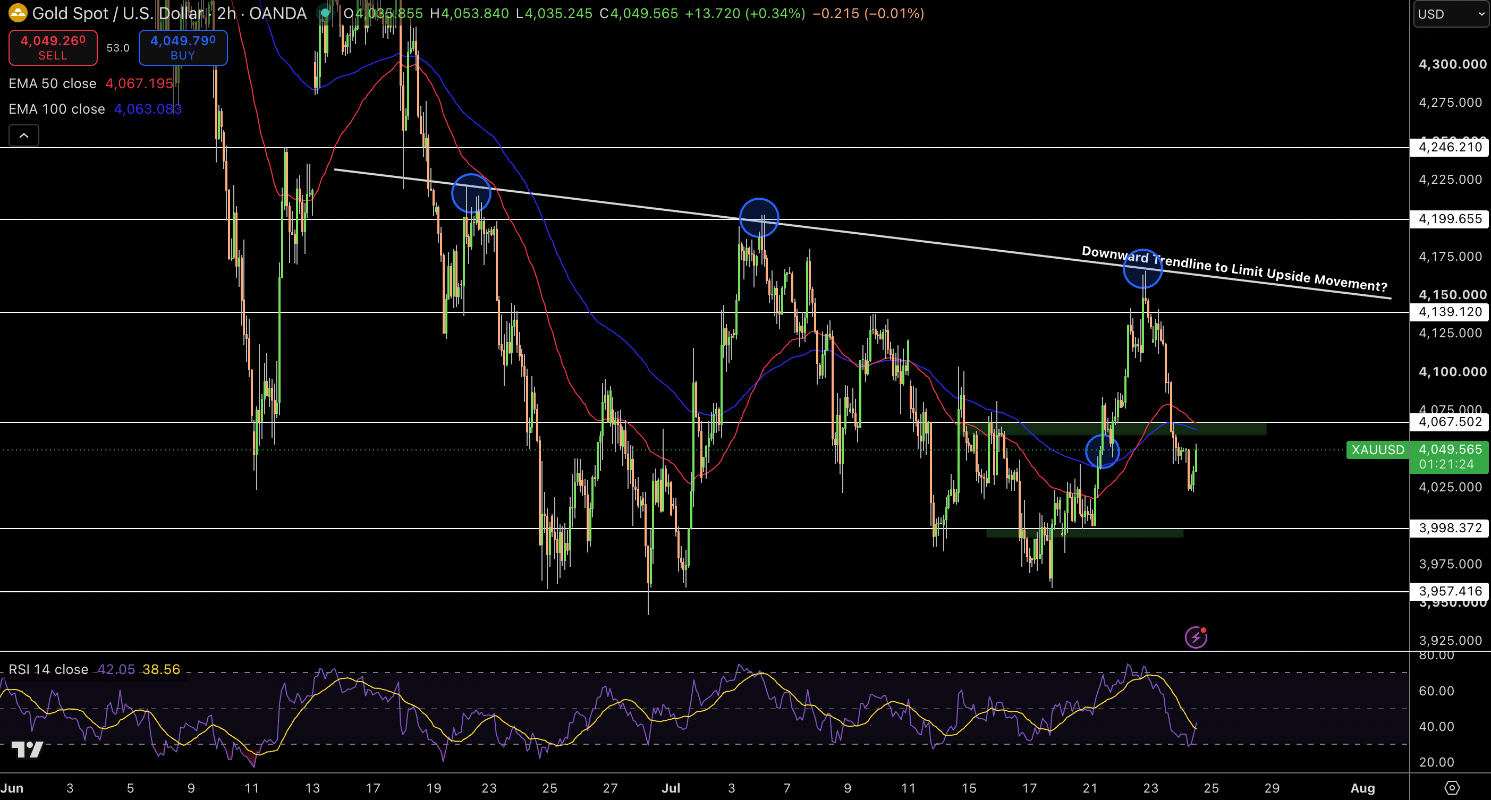Click the OANDA broker label in the title
Image resolution: width=1491 pixels, height=800 pixels.
tap(278, 13)
